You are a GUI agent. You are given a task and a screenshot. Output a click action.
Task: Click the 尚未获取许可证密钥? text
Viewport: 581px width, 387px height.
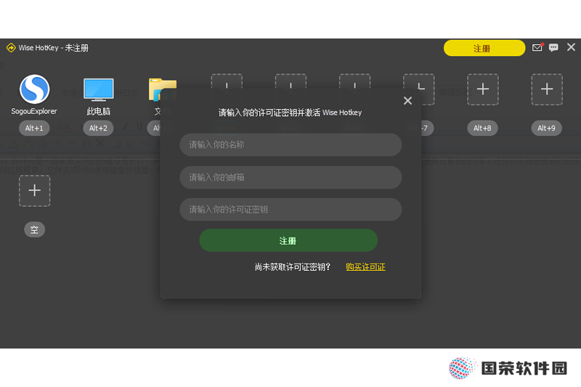[x=293, y=267]
